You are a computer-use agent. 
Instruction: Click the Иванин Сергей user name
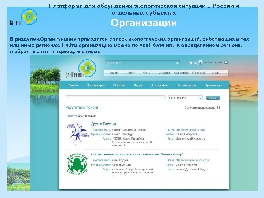click(213, 62)
